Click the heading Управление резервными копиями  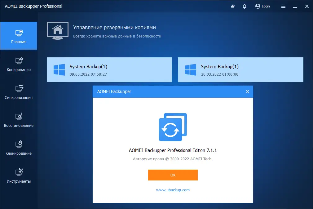click(x=114, y=28)
